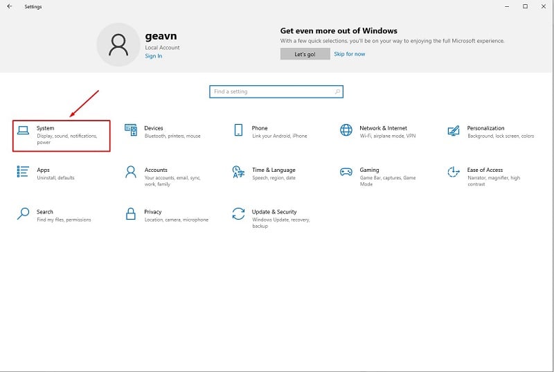Focus the Find a setting search box
Image resolution: width=554 pixels, height=372 pixels.
(276, 92)
